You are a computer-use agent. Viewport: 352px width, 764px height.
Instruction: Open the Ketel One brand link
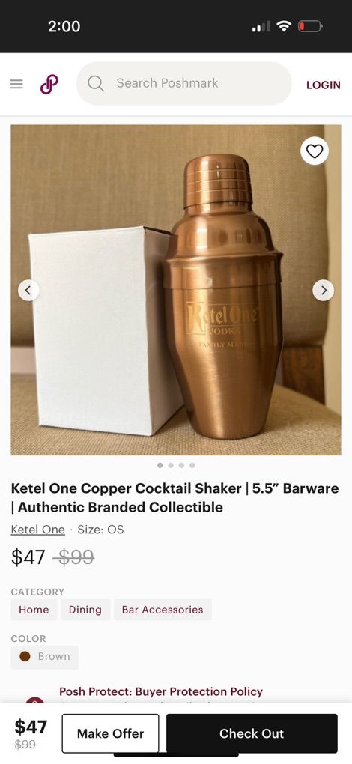point(38,530)
